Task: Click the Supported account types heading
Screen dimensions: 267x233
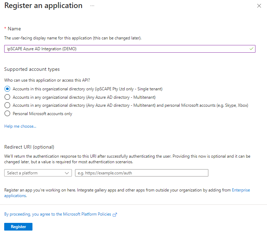Action: [32, 69]
